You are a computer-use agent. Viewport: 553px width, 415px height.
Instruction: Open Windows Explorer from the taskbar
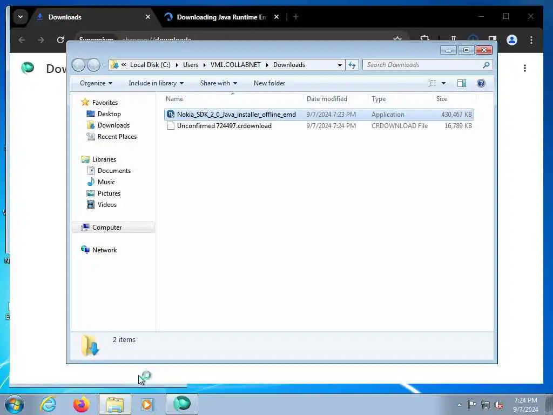[x=115, y=404]
